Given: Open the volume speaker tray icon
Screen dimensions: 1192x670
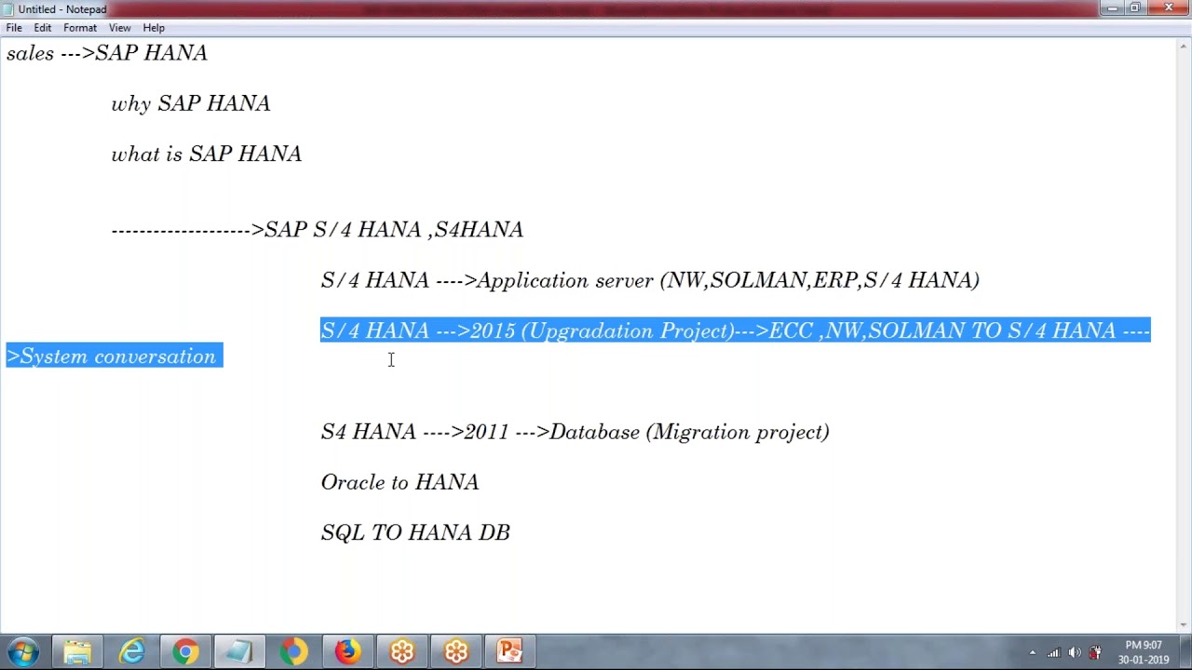Looking at the screenshot, I should 1074,652.
